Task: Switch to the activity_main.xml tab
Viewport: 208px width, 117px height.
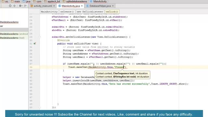Action: pyautogui.click(x=43, y=6)
